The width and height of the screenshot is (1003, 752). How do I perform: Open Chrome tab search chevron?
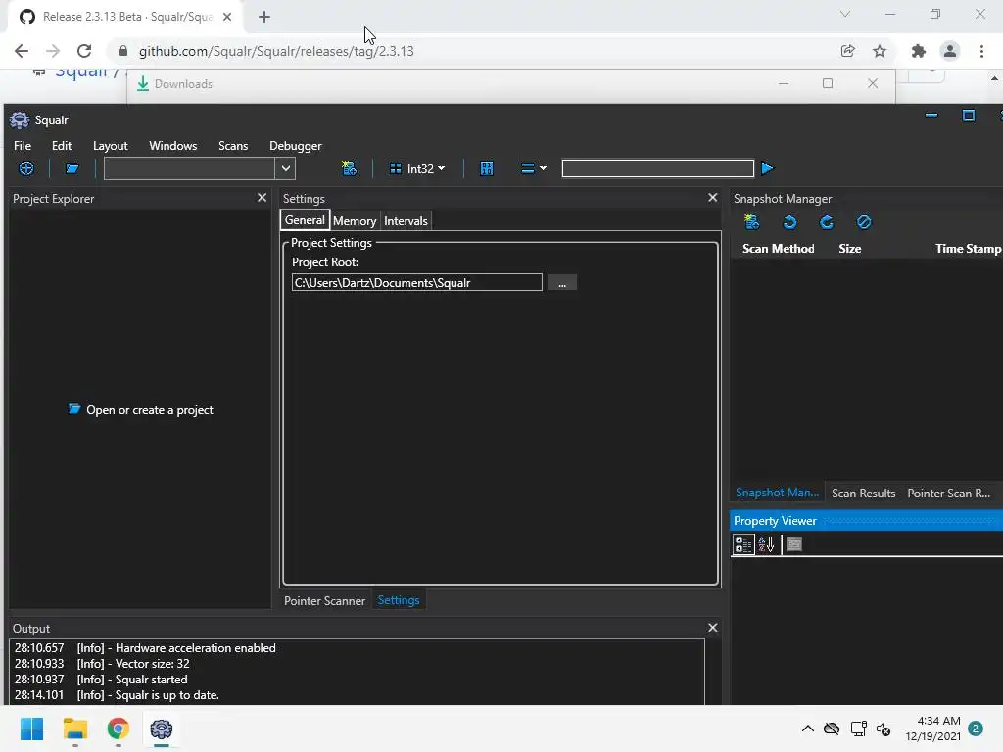pos(845,14)
